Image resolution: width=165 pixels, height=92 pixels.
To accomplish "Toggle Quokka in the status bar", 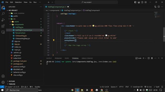I will click(37, 87).
